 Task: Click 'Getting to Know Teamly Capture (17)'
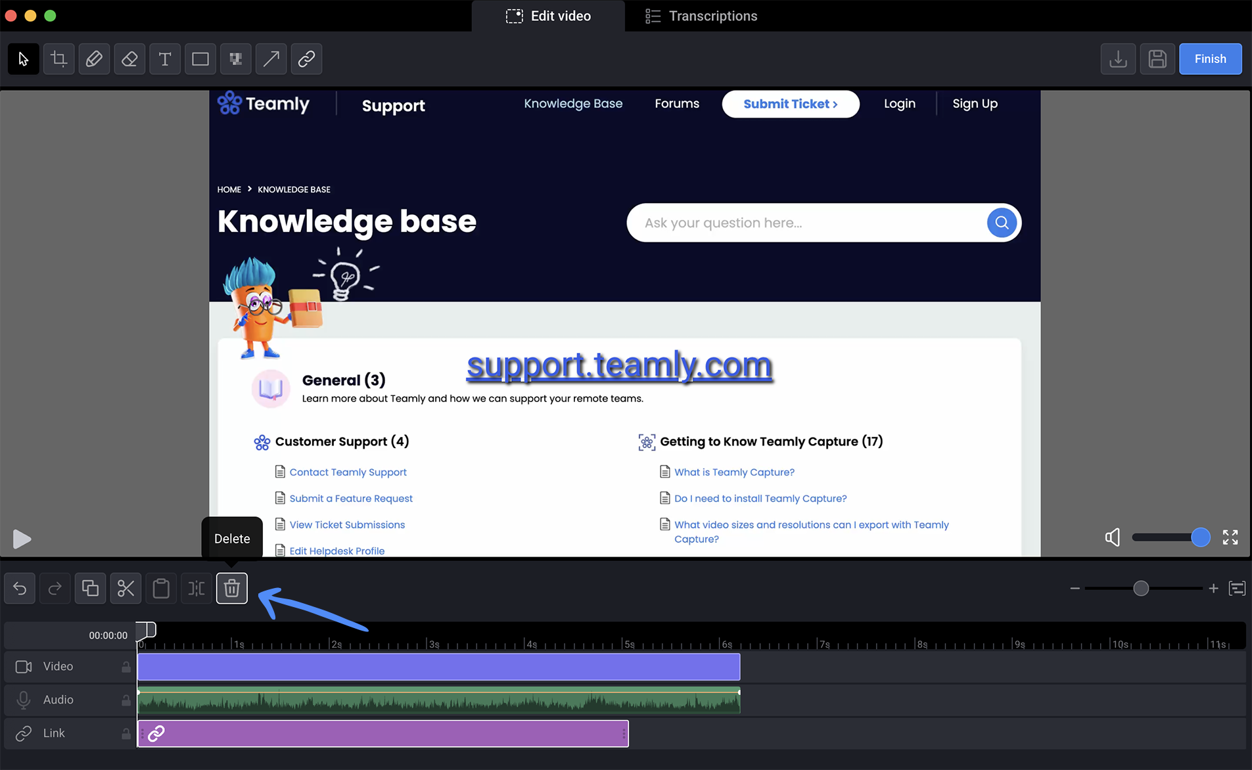(x=771, y=442)
